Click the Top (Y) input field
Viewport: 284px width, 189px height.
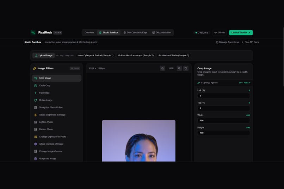(x=223, y=108)
